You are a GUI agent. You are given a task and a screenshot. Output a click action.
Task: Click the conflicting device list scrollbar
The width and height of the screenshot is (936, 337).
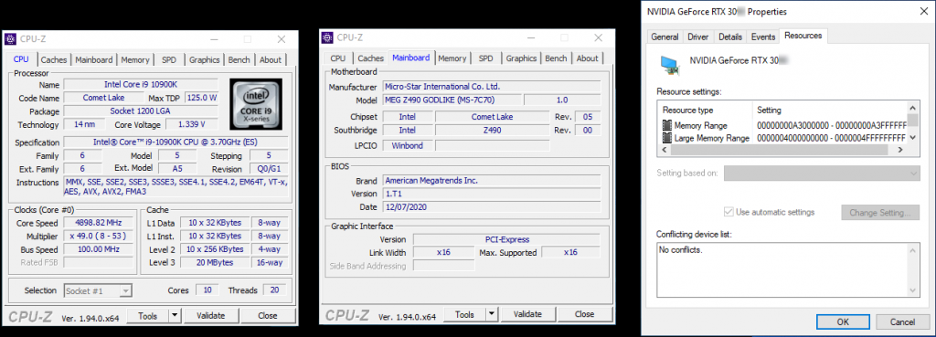[912, 269]
